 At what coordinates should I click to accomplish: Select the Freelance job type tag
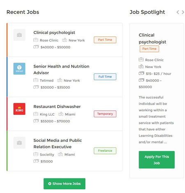click(105, 151)
